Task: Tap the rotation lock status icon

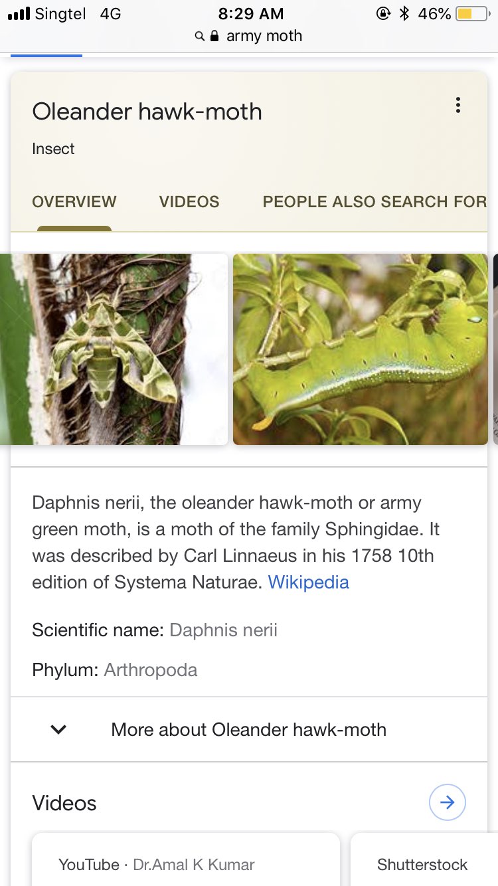Action: (383, 13)
